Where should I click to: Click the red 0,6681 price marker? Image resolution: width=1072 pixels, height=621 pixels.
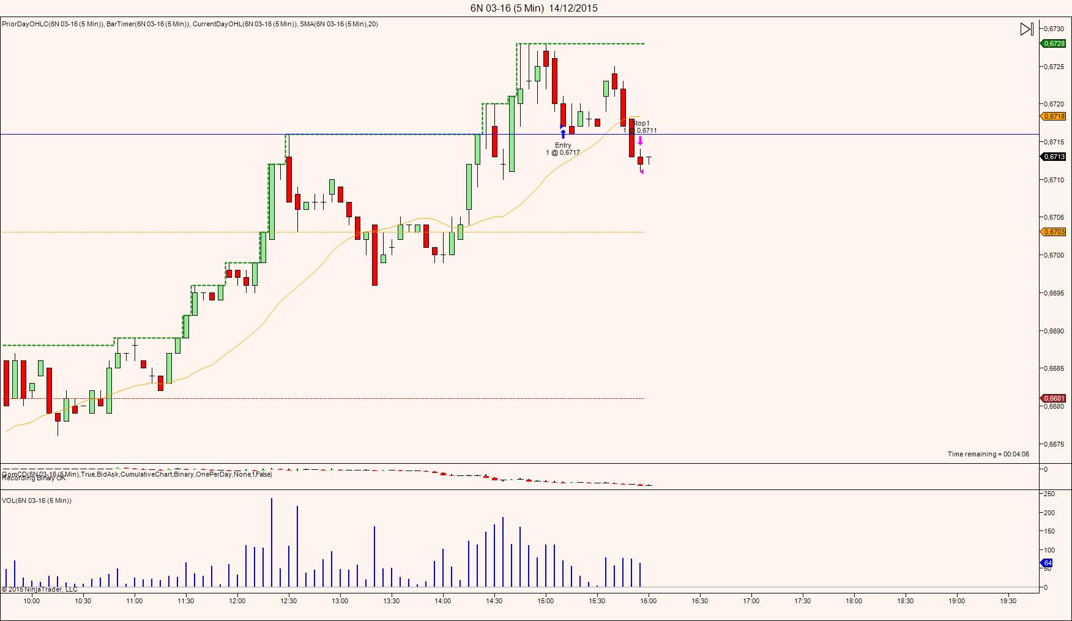click(1054, 398)
